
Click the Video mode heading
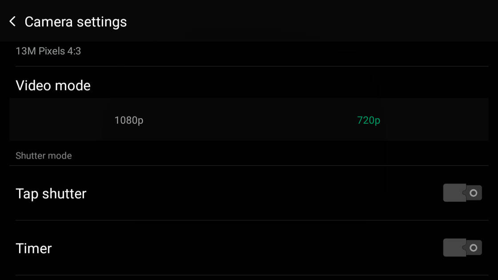click(x=53, y=85)
